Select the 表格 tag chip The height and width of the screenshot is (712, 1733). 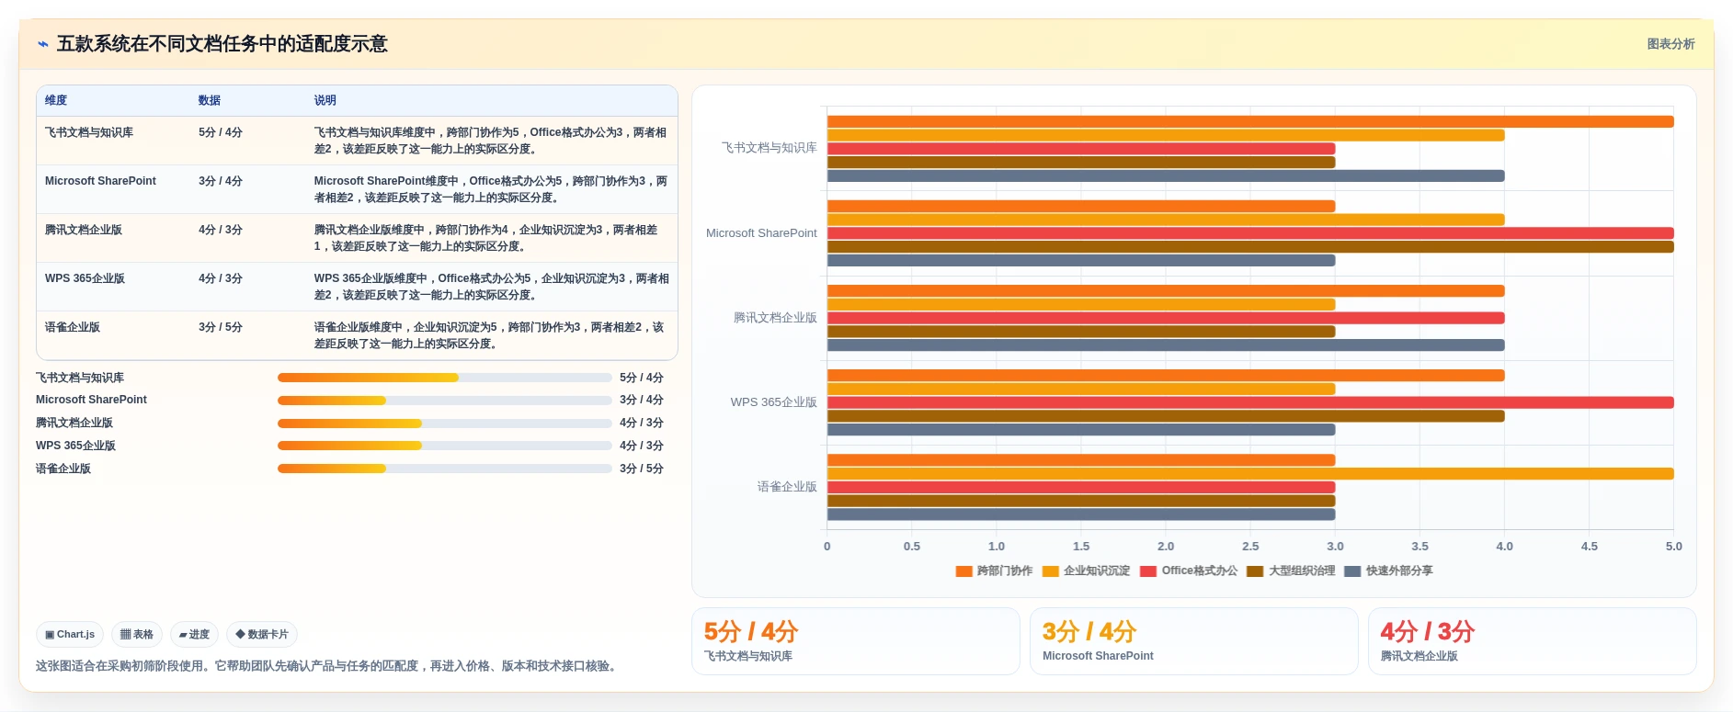point(137,634)
